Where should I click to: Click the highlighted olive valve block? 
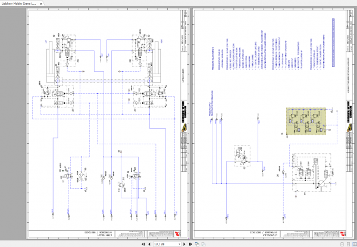tap(306, 121)
